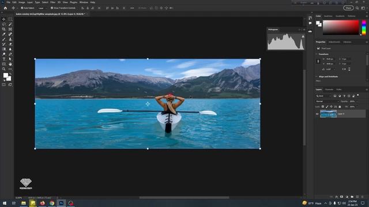Select the Zoom tool
The width and height of the screenshot is (369, 207).
coord(4,69)
